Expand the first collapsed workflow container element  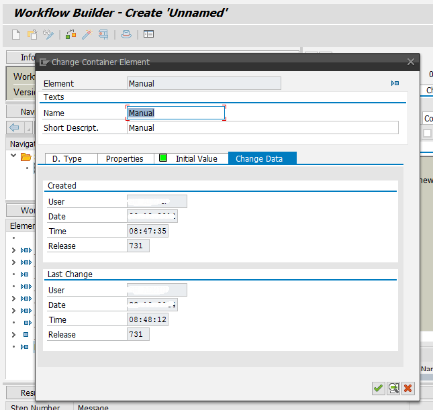[14, 250]
